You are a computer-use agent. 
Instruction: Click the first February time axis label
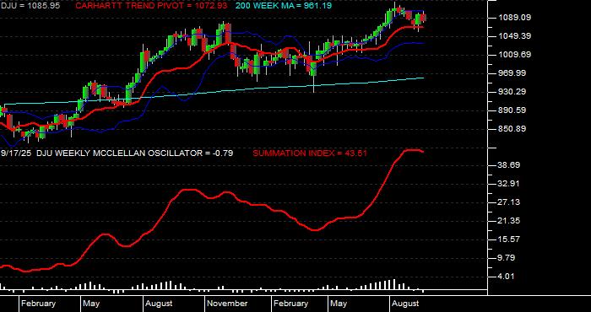38,304
